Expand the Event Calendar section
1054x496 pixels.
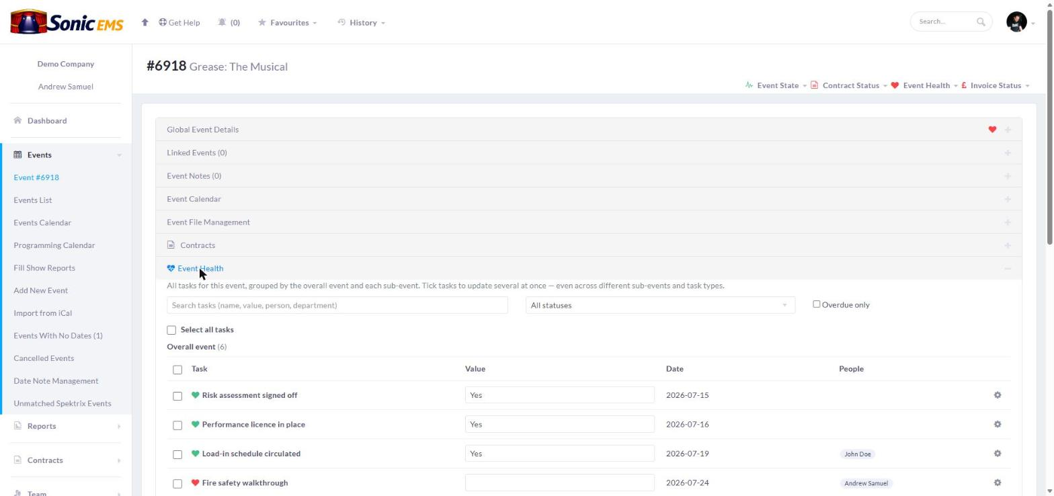pos(589,199)
